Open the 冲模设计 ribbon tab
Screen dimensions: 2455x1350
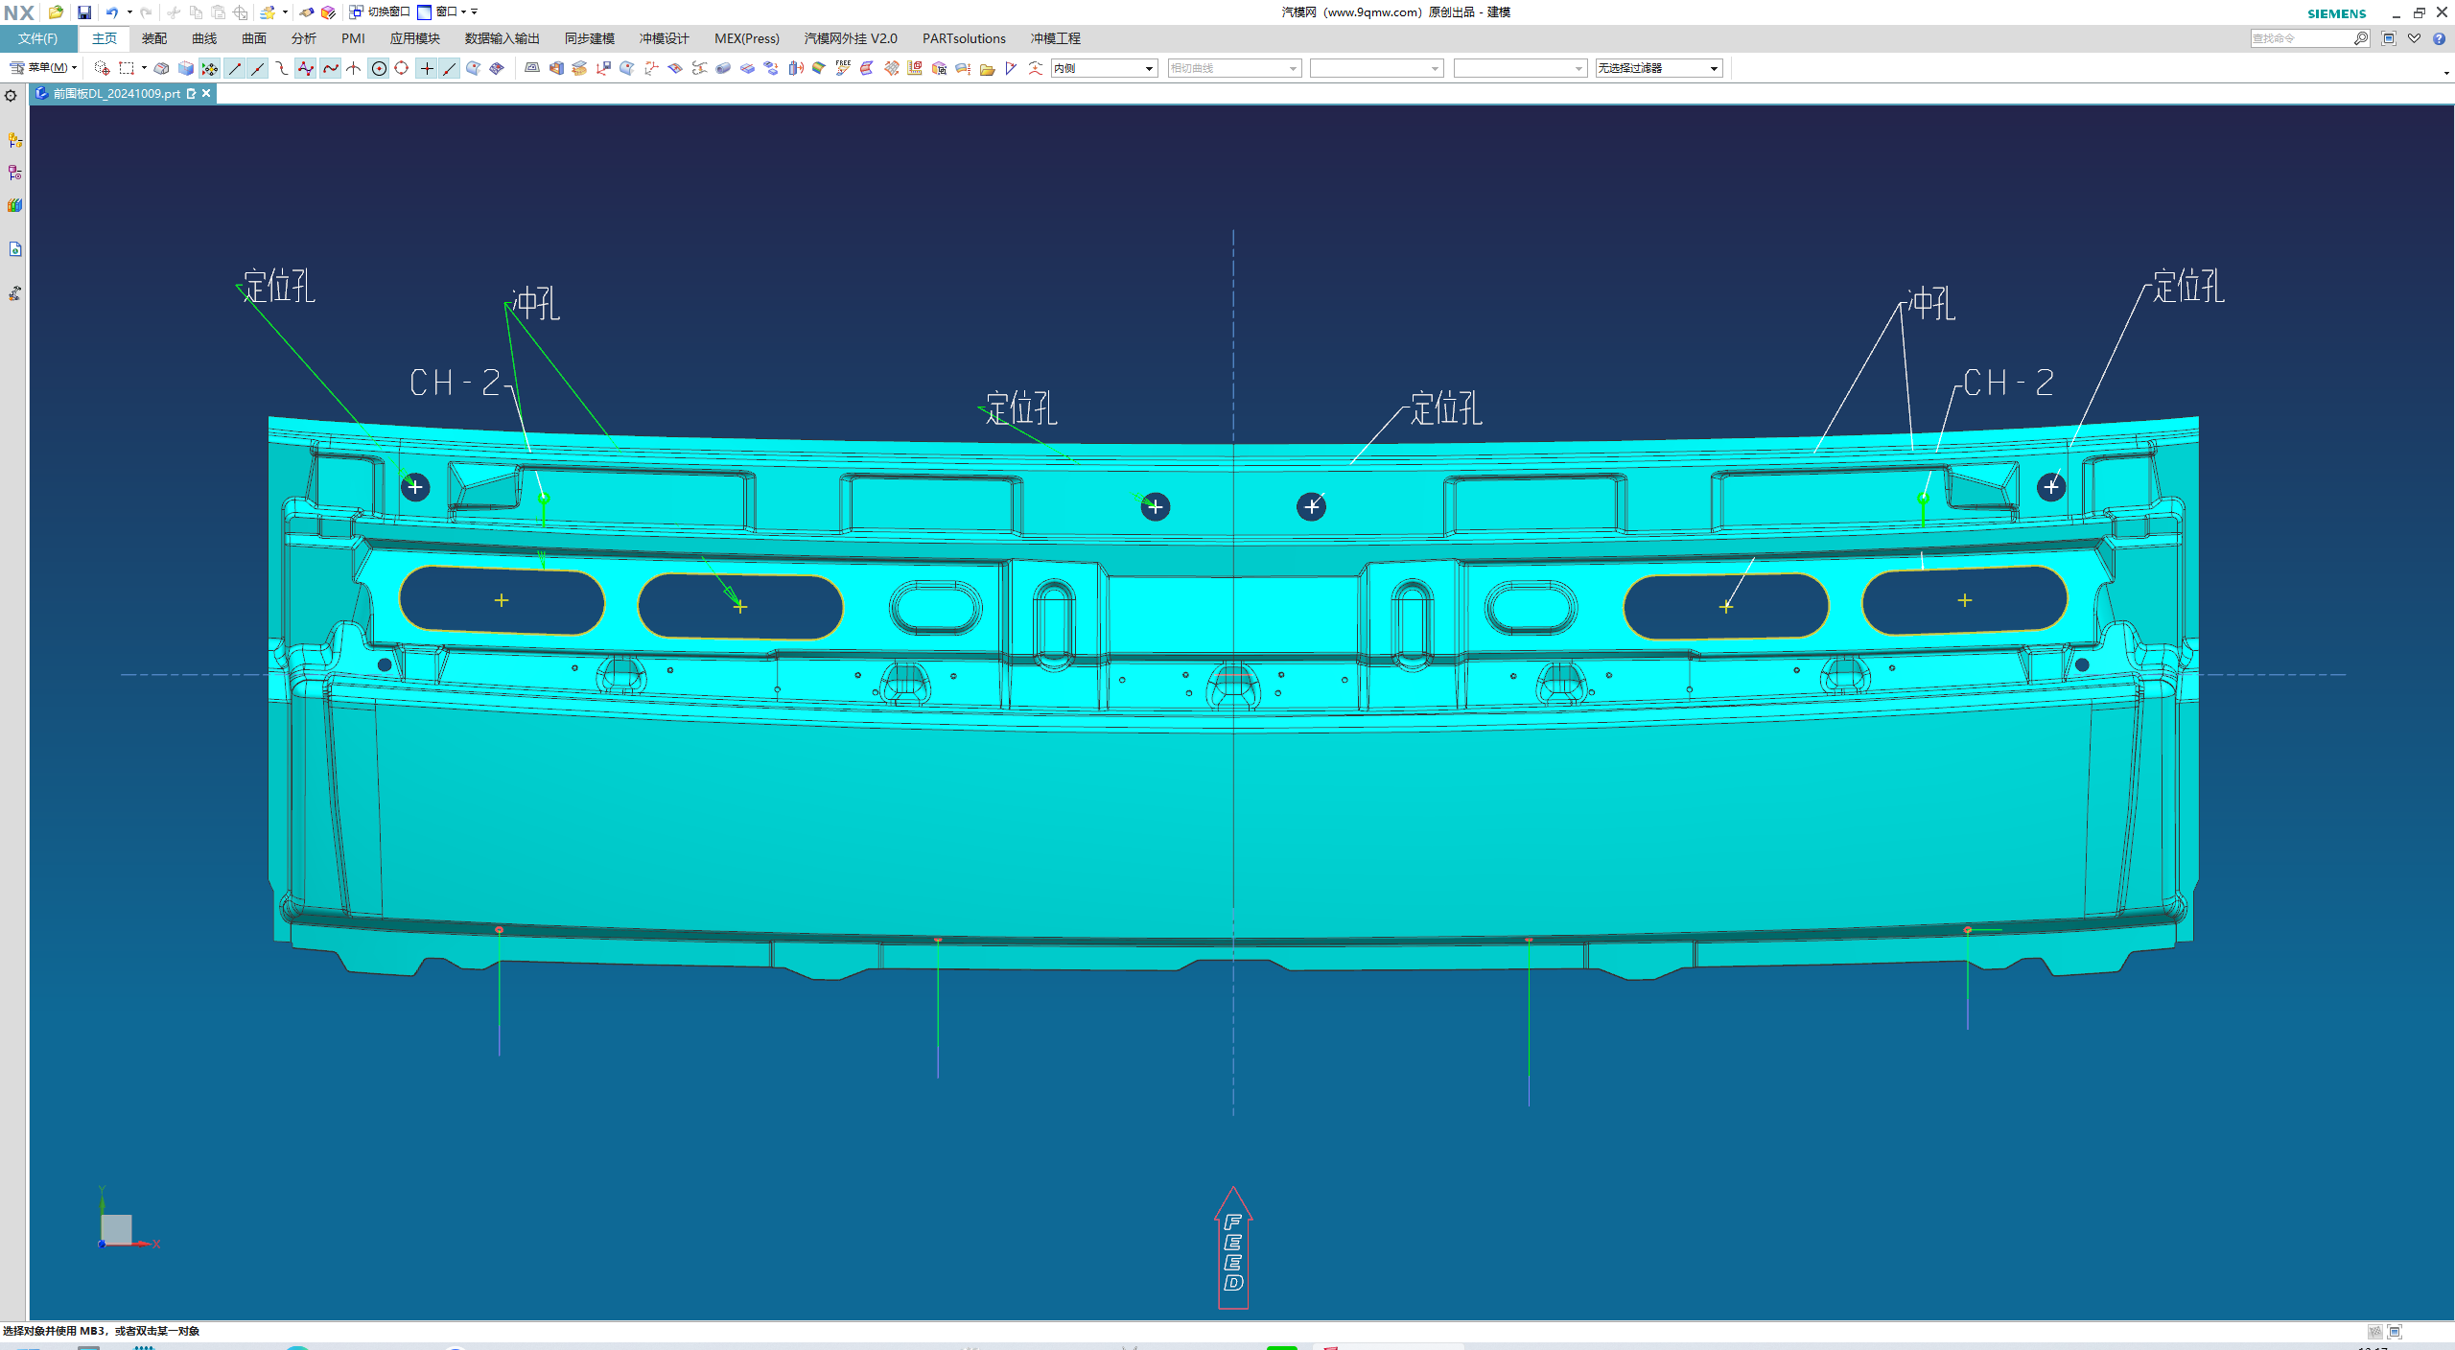[x=664, y=38]
